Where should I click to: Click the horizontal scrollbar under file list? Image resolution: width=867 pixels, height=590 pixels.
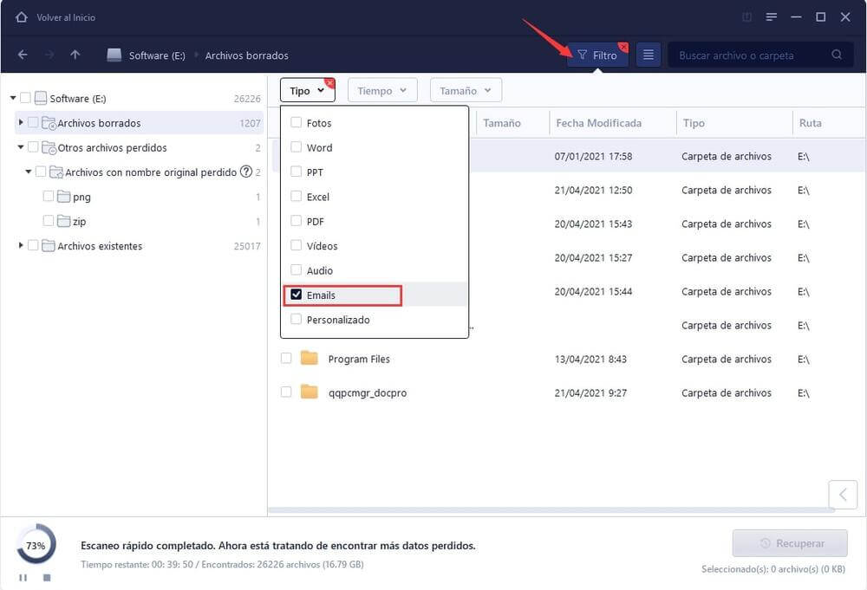[x=551, y=510]
